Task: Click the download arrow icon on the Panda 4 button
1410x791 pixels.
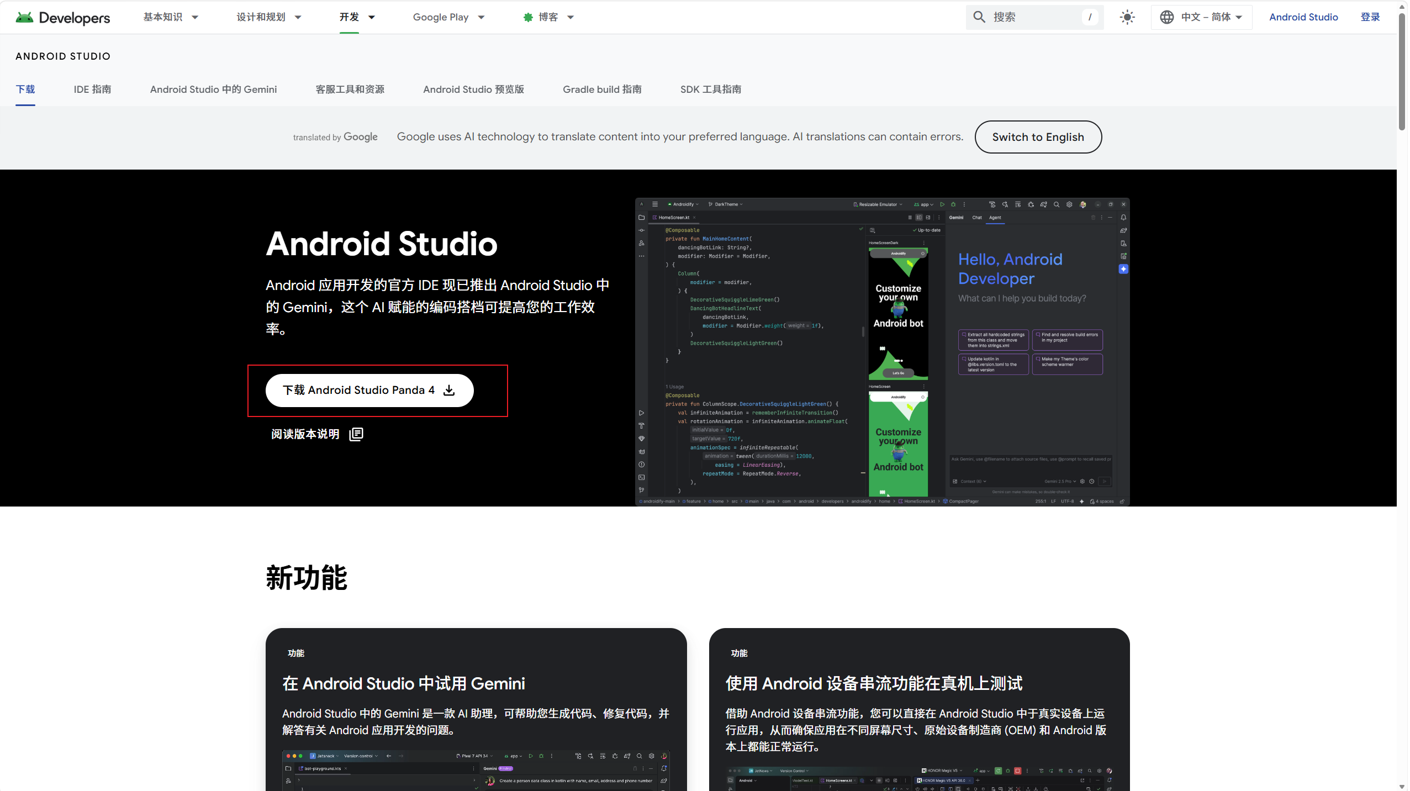Action: [450, 391]
